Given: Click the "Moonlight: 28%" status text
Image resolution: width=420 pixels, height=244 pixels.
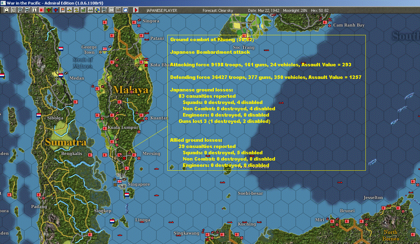Looking at the screenshot, I should click(x=295, y=10).
